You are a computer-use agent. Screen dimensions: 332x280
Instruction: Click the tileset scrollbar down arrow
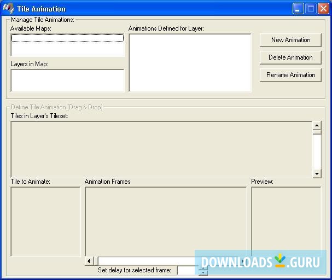coord(317,174)
